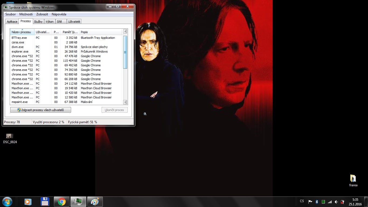Open the volume speaker tray icon

point(336,202)
